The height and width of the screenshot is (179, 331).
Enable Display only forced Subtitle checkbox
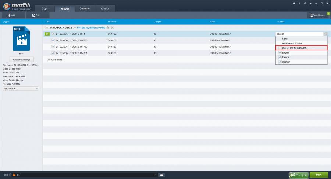280,48
